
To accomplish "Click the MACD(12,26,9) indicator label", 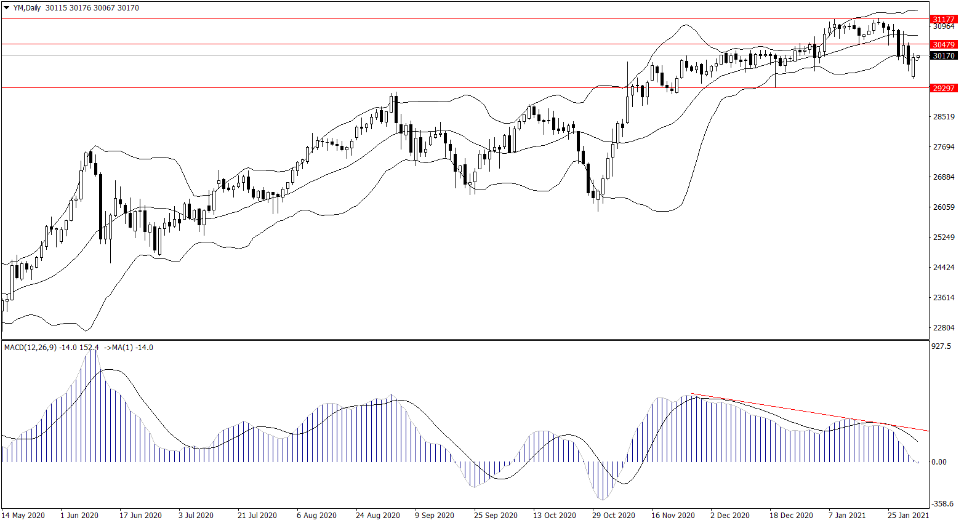I will click(x=30, y=348).
